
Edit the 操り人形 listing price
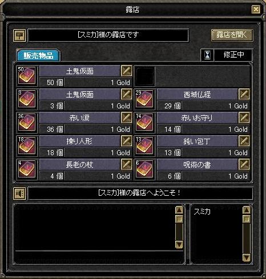pyautogui.click(x=127, y=141)
